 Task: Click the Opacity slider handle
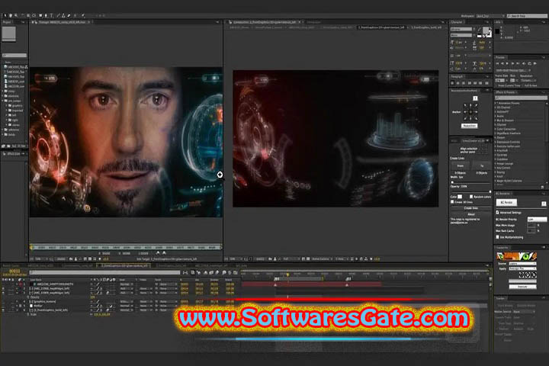(x=490, y=191)
